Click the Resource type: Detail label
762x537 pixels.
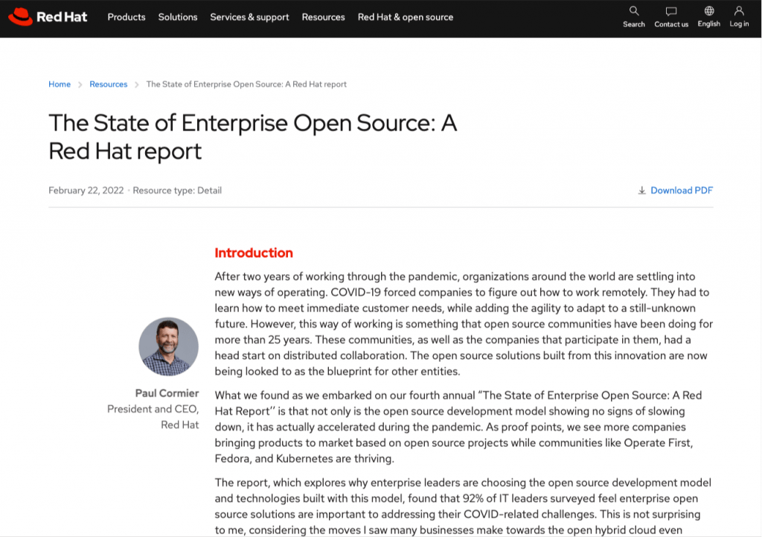pyautogui.click(x=177, y=190)
